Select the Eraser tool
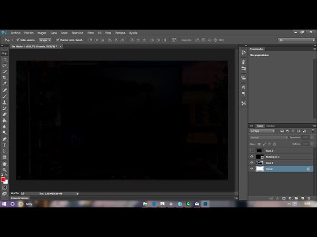 pos(5,115)
